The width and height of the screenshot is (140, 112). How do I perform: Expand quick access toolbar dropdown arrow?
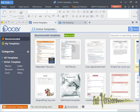[x=27, y=22]
